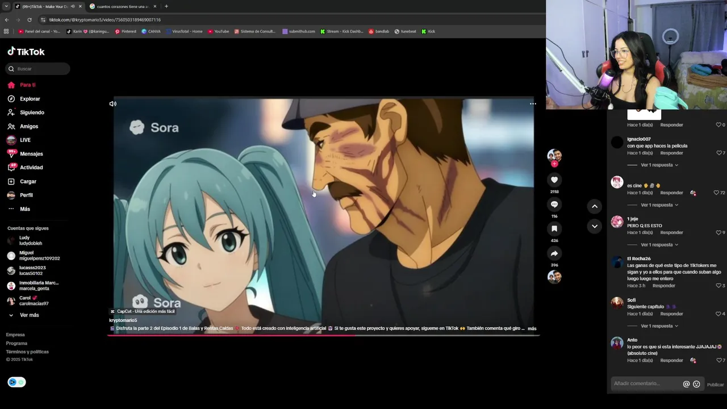Reply to Anto's comment with Responder
Image resolution: width=727 pixels, height=409 pixels.
tap(672, 360)
